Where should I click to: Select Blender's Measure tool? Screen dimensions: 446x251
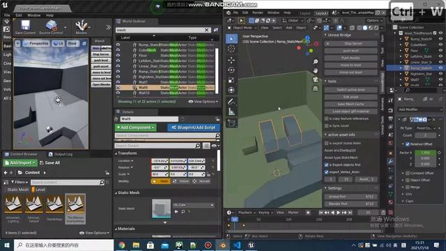(231, 112)
